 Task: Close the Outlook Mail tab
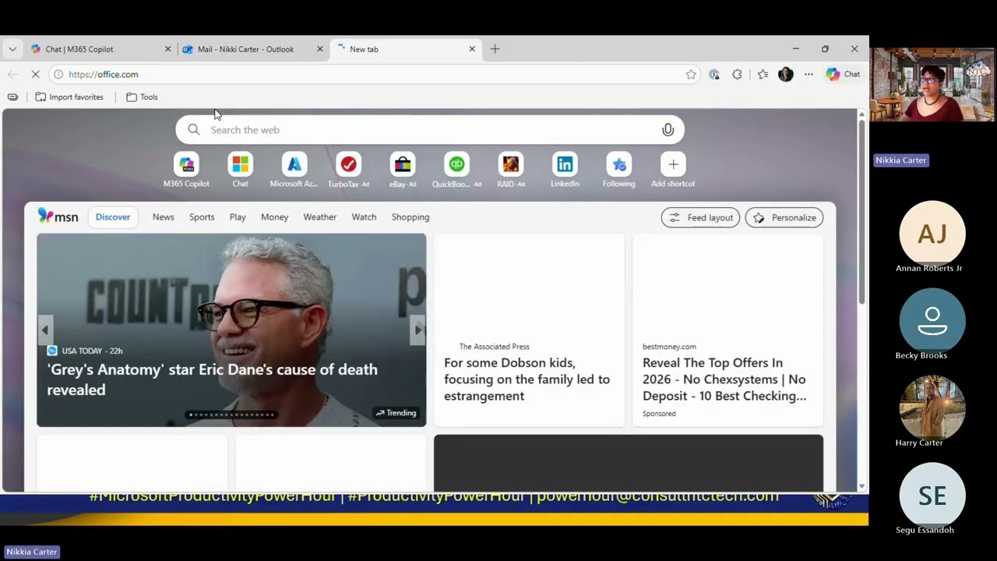[319, 49]
